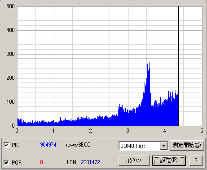Click the 5 label on horizontal axis
207x170 pixels.
pos(202,130)
